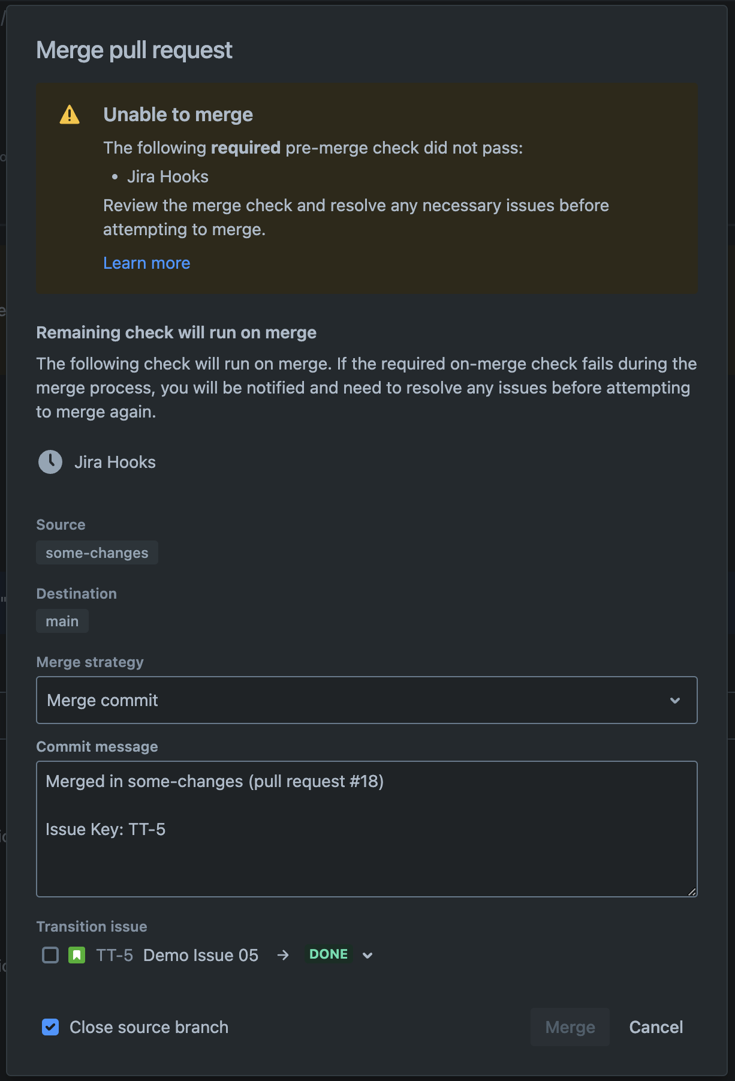Click the Cancel button
Image resolution: width=735 pixels, height=1081 pixels.
tap(656, 1027)
